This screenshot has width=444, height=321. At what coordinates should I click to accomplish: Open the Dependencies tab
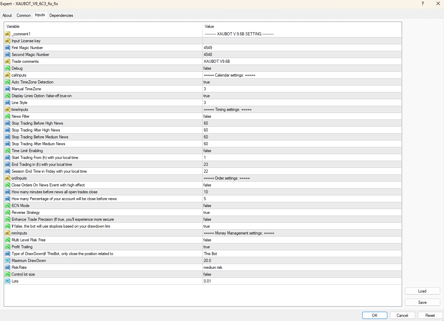point(61,15)
